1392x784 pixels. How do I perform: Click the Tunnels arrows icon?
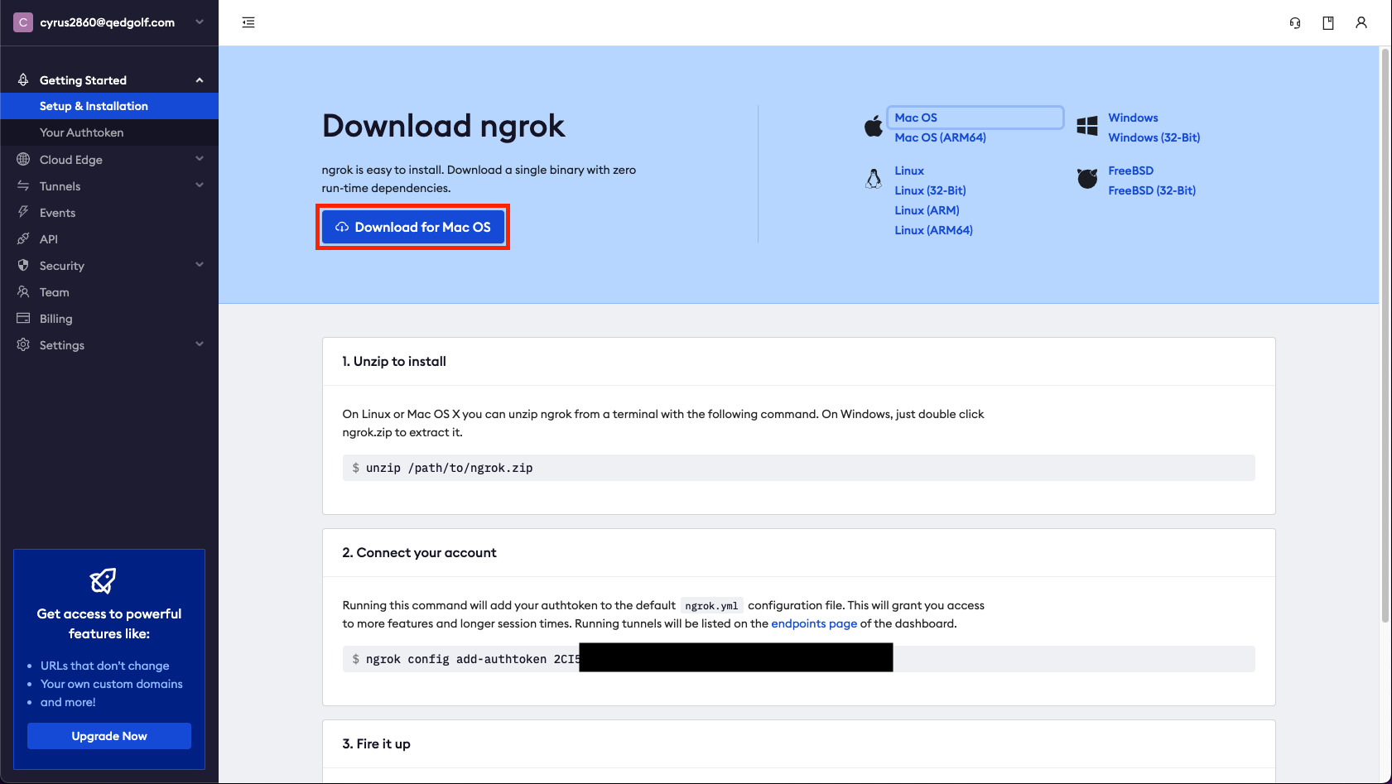pyautogui.click(x=23, y=186)
